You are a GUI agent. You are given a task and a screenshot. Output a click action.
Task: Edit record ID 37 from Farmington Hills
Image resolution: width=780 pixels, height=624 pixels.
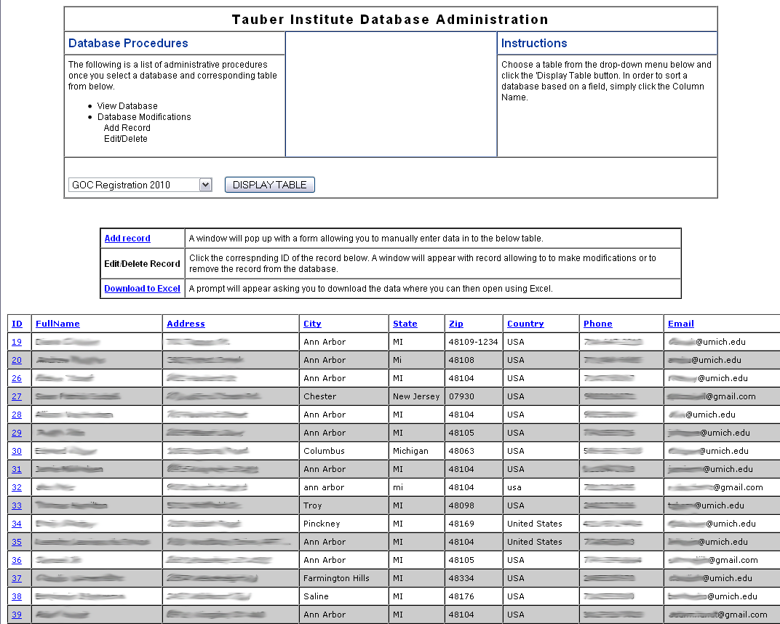[x=17, y=578]
